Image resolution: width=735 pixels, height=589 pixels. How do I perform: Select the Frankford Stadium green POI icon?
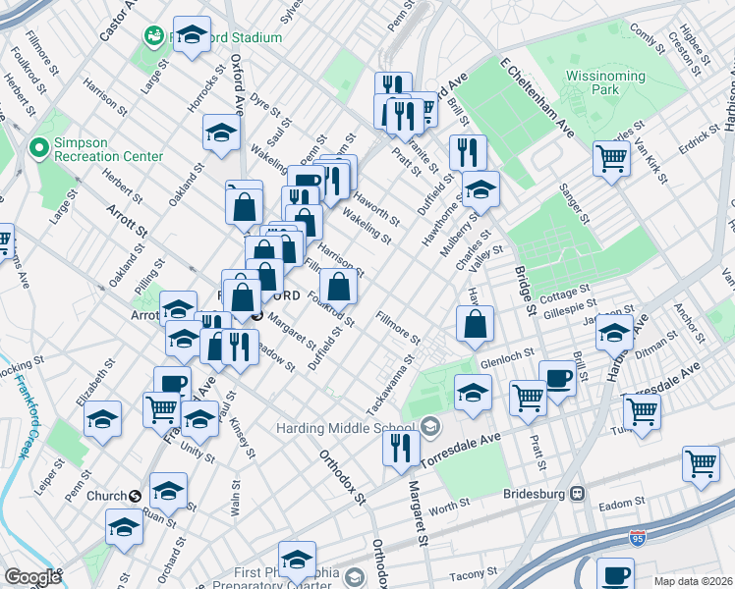coord(153,36)
